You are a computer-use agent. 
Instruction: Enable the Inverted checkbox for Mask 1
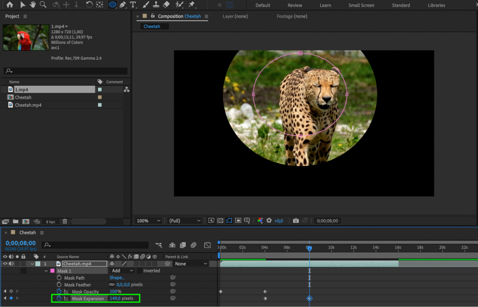(141, 270)
